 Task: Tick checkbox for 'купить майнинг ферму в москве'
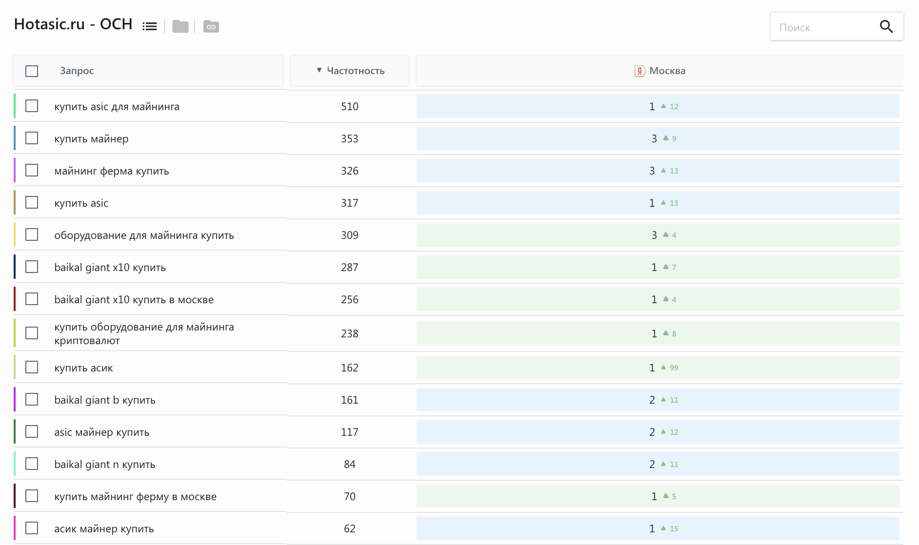point(32,496)
